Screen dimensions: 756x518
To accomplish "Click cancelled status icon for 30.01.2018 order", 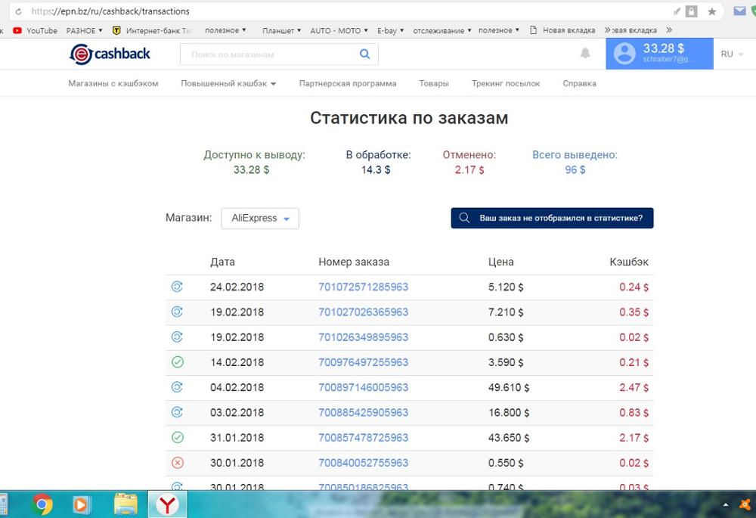I will pyautogui.click(x=178, y=463).
